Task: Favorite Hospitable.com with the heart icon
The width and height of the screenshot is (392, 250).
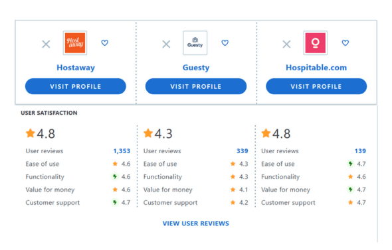Action: pyautogui.click(x=345, y=43)
